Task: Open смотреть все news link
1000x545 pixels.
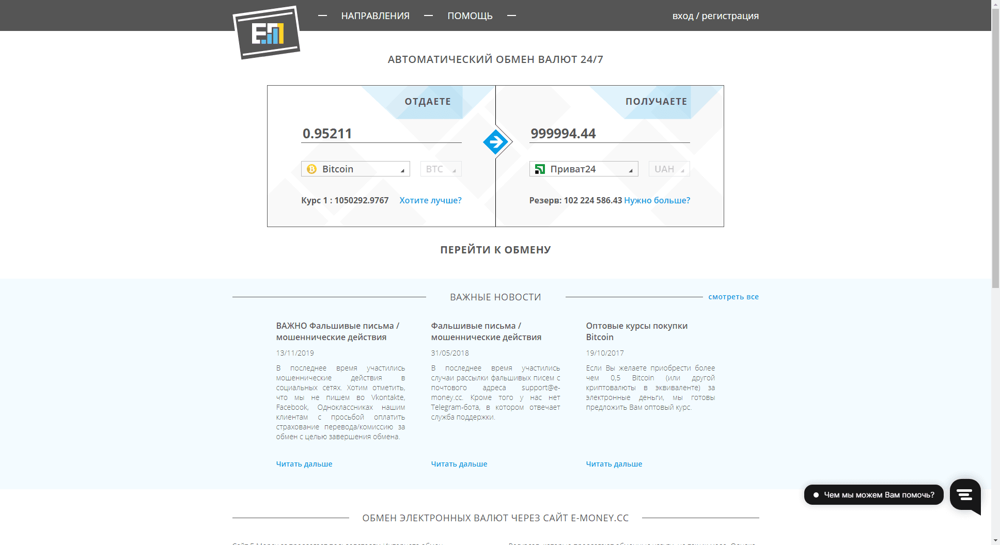Action: 733,297
